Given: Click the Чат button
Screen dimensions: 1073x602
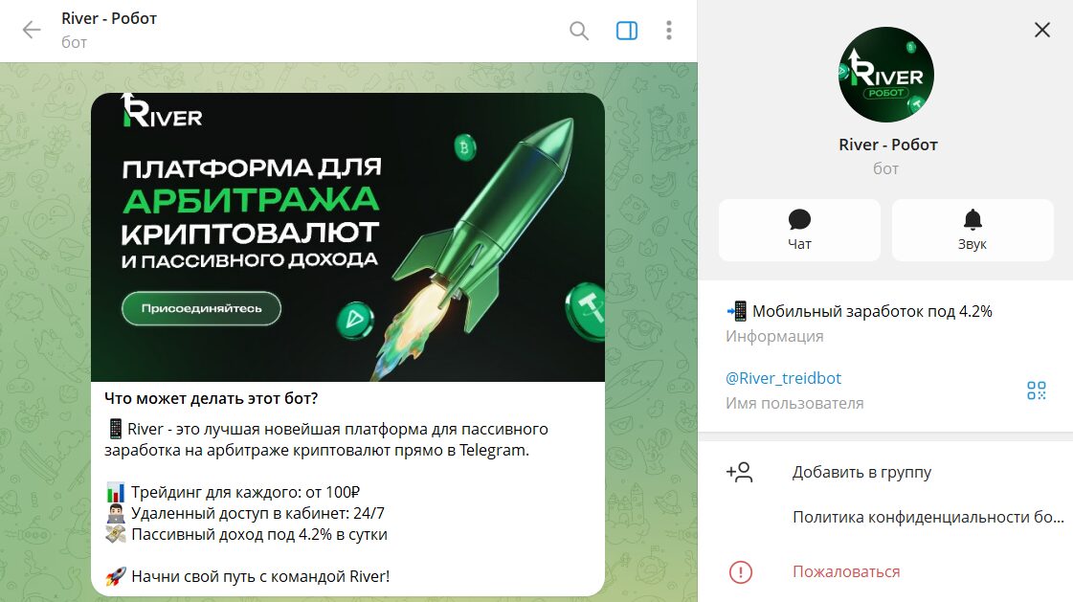Looking at the screenshot, I should coord(799,230).
